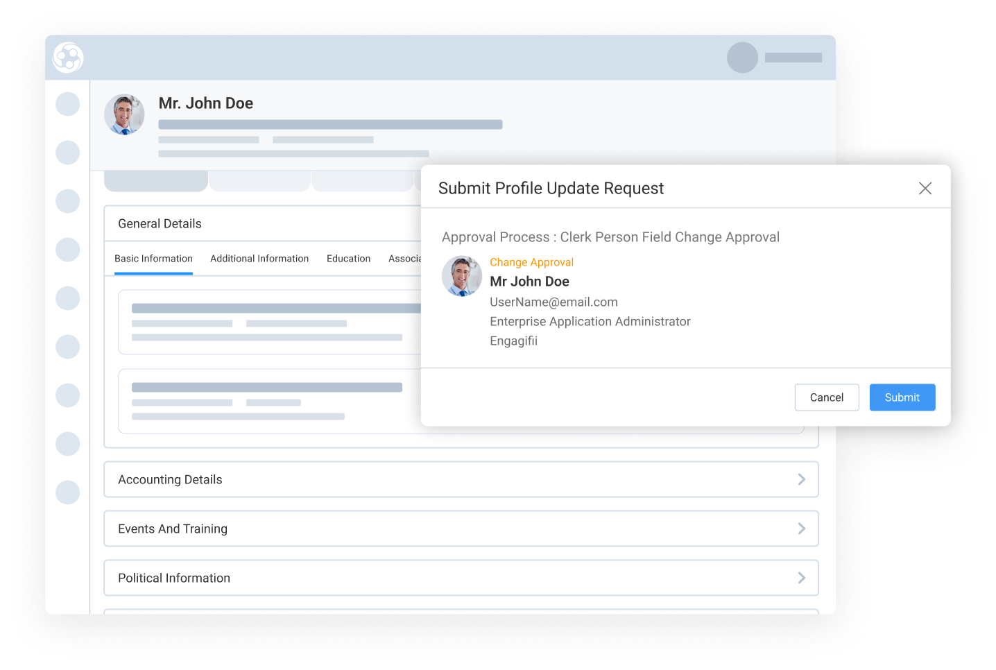Image resolution: width=996 pixels, height=670 pixels.
Task: Expand the Political Information section
Action: [461, 578]
